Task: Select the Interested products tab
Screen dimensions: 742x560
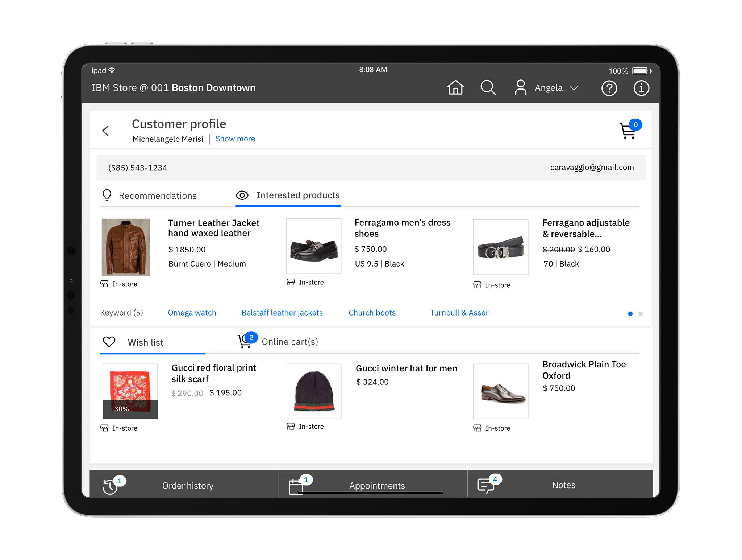Action: pyautogui.click(x=298, y=195)
